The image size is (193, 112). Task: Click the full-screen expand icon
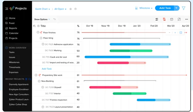(179, 19)
